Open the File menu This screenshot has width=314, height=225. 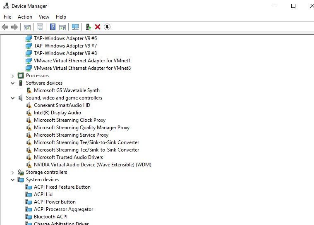(x=7, y=17)
